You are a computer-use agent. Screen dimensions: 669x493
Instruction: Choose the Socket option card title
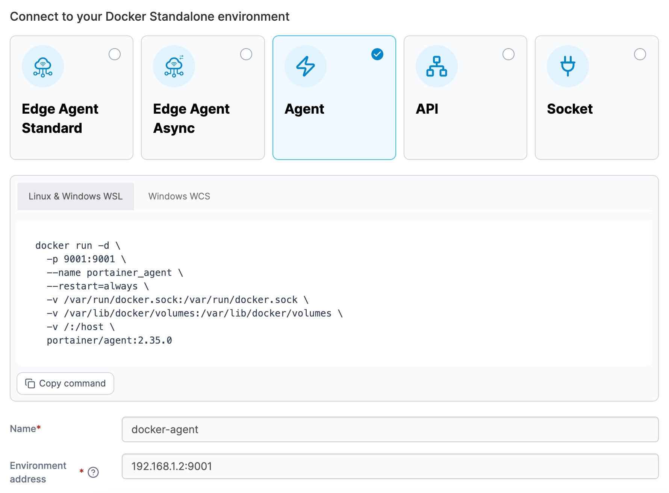(x=569, y=109)
